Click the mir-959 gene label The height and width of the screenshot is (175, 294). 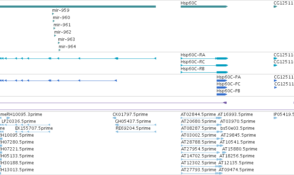pos(61,10)
